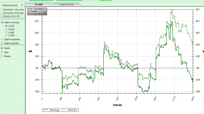The width and height of the screenshot is (204, 114).
Task: Click the Winnings legend entry
Action: (x=51, y=110)
